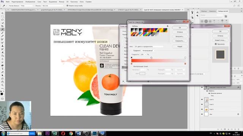The height and width of the screenshot is (136, 243).
Task: Click the foreground color swatch
Action: point(2,94)
